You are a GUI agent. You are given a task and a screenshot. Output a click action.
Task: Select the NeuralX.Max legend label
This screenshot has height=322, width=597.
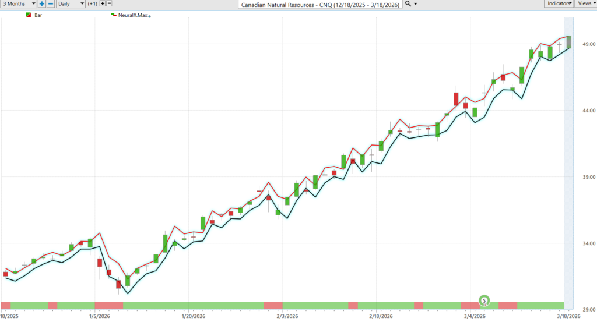click(132, 15)
